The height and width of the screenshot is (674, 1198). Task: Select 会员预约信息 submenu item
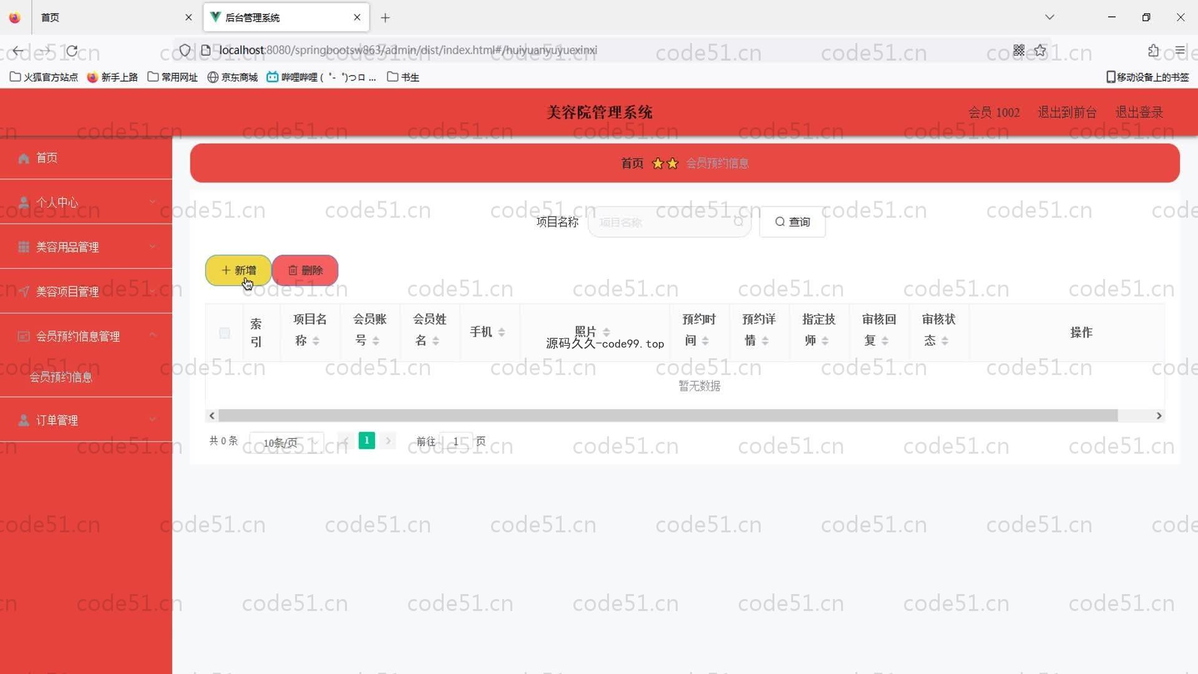tap(61, 377)
